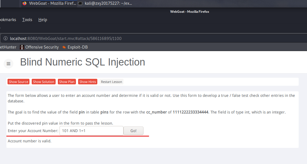This screenshot has width=307, height=164.
Task: Open the Tools menu
Action: [x=27, y=20]
